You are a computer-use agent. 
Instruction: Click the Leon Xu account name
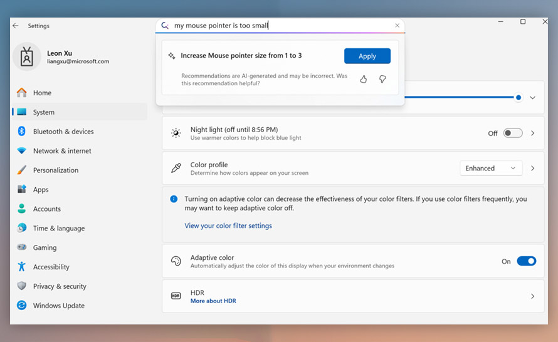coord(60,53)
